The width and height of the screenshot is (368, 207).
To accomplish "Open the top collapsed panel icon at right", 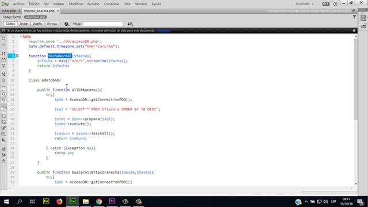I will tap(363, 18).
